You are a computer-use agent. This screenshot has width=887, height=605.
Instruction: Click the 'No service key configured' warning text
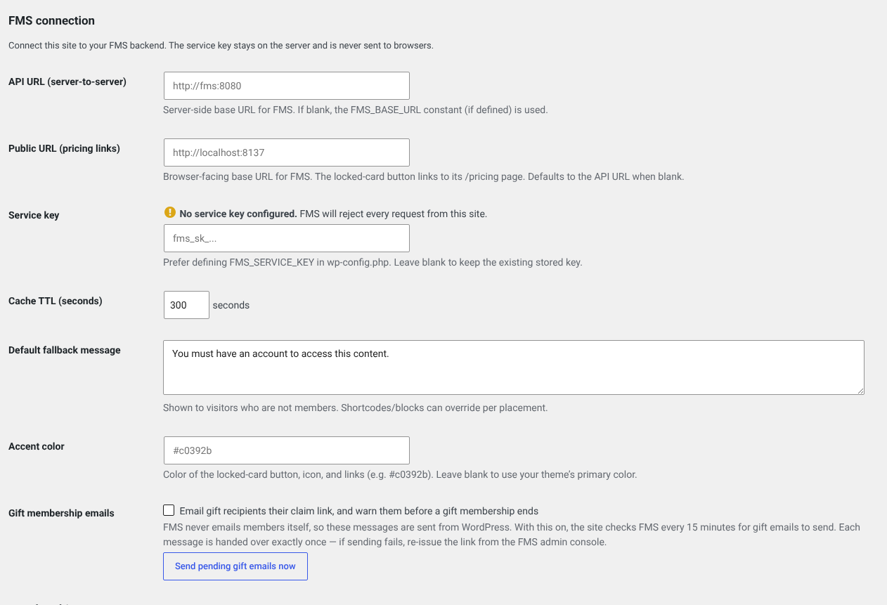click(x=238, y=214)
